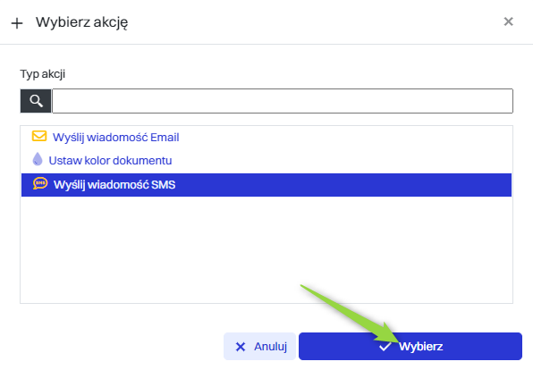
Task: Click the yellow envelope Email icon
Action: pos(39,136)
